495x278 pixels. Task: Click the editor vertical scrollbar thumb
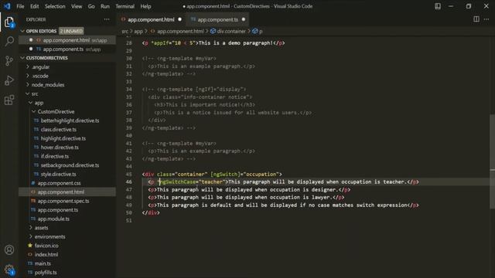(x=492, y=161)
